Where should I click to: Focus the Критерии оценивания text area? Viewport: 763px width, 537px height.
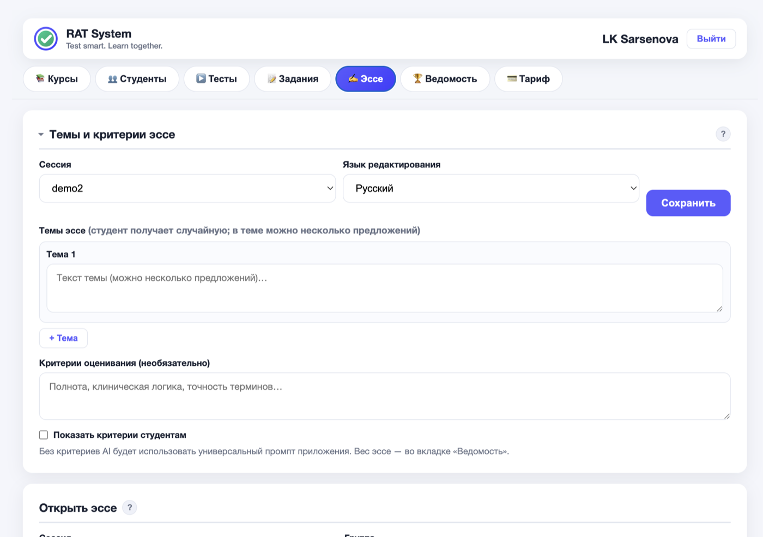385,396
